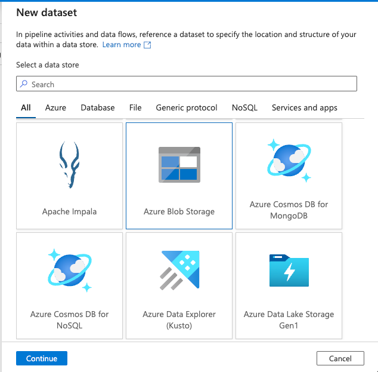Viewport: 378px width, 372px height.
Task: Open the Generic protocol tab
Action: pyautogui.click(x=187, y=107)
